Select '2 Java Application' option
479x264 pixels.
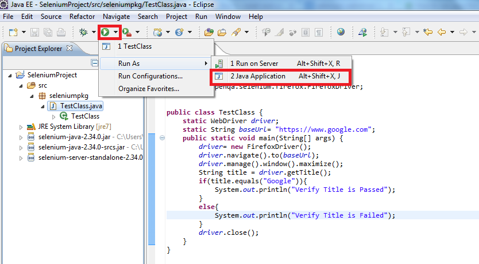point(281,76)
